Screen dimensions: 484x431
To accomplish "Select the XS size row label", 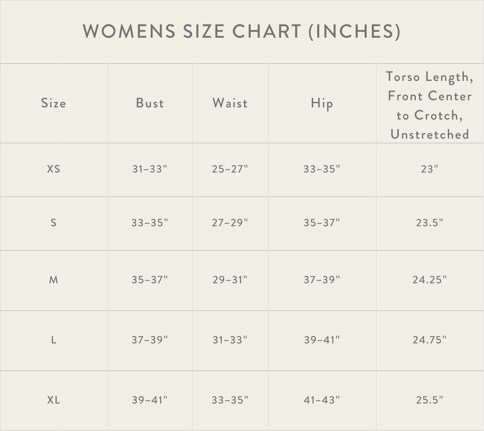I will tap(54, 169).
